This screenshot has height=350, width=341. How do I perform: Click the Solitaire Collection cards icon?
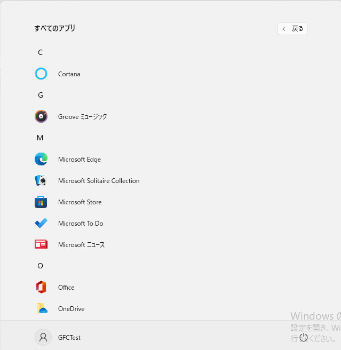pos(41,180)
